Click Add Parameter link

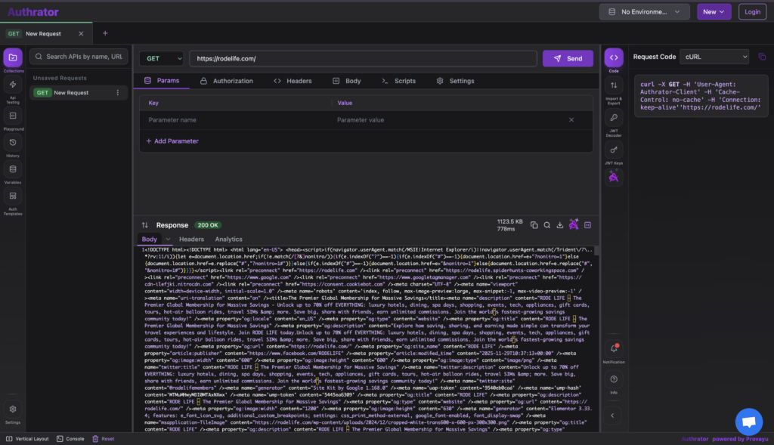pos(172,141)
